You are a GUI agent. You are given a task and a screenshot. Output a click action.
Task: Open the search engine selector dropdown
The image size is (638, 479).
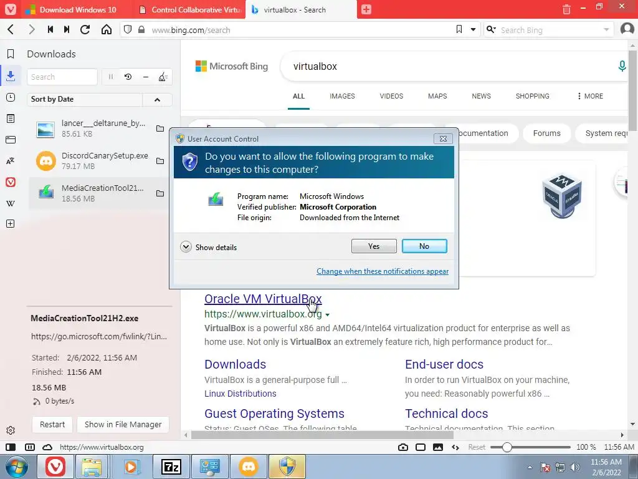tap(491, 29)
